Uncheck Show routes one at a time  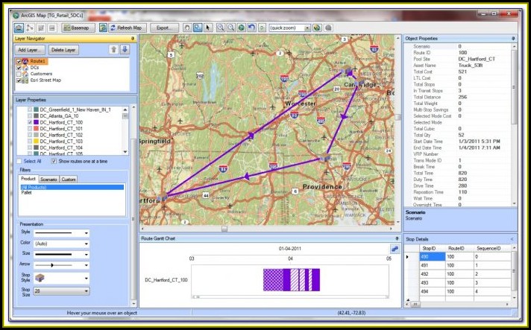click(54, 161)
